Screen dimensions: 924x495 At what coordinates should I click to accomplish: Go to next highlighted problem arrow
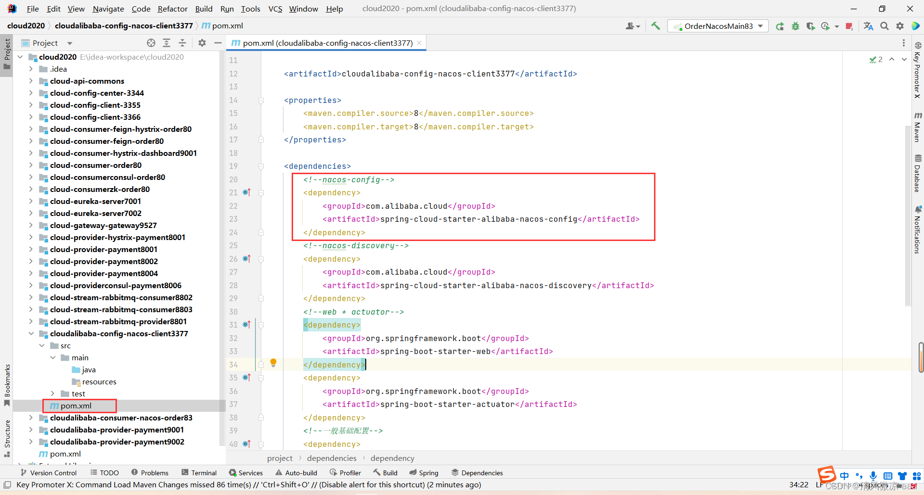click(x=904, y=59)
